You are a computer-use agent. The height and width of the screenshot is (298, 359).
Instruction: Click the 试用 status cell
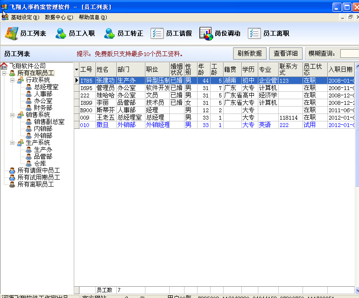315,125
